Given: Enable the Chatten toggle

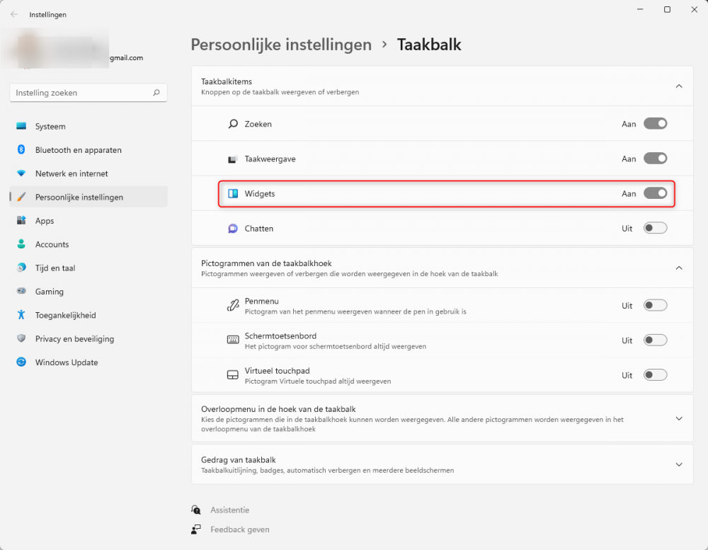Looking at the screenshot, I should pos(655,228).
